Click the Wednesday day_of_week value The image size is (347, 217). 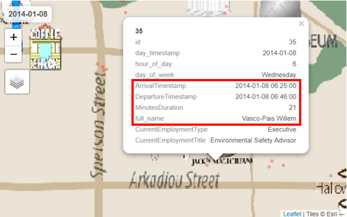[279, 75]
